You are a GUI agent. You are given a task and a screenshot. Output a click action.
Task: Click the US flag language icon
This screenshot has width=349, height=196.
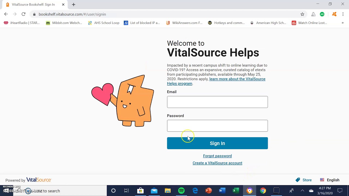322,180
